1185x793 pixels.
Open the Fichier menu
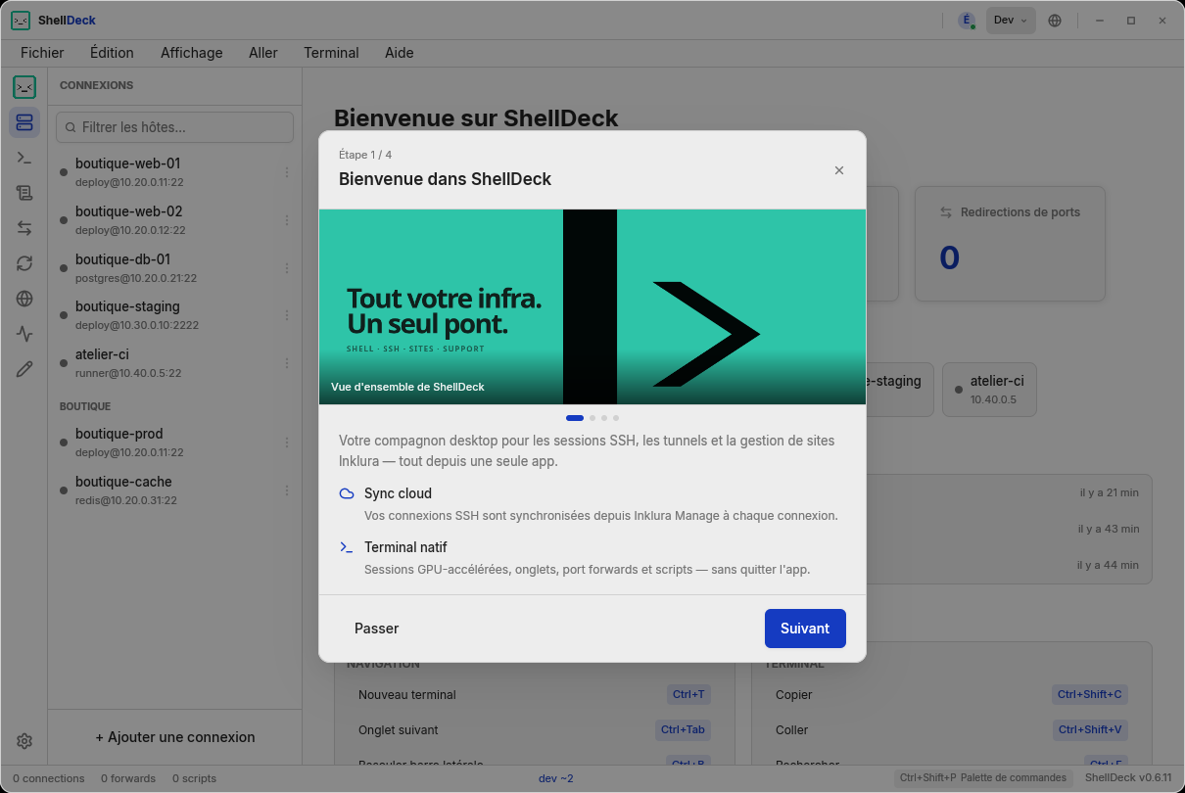pyautogui.click(x=42, y=53)
